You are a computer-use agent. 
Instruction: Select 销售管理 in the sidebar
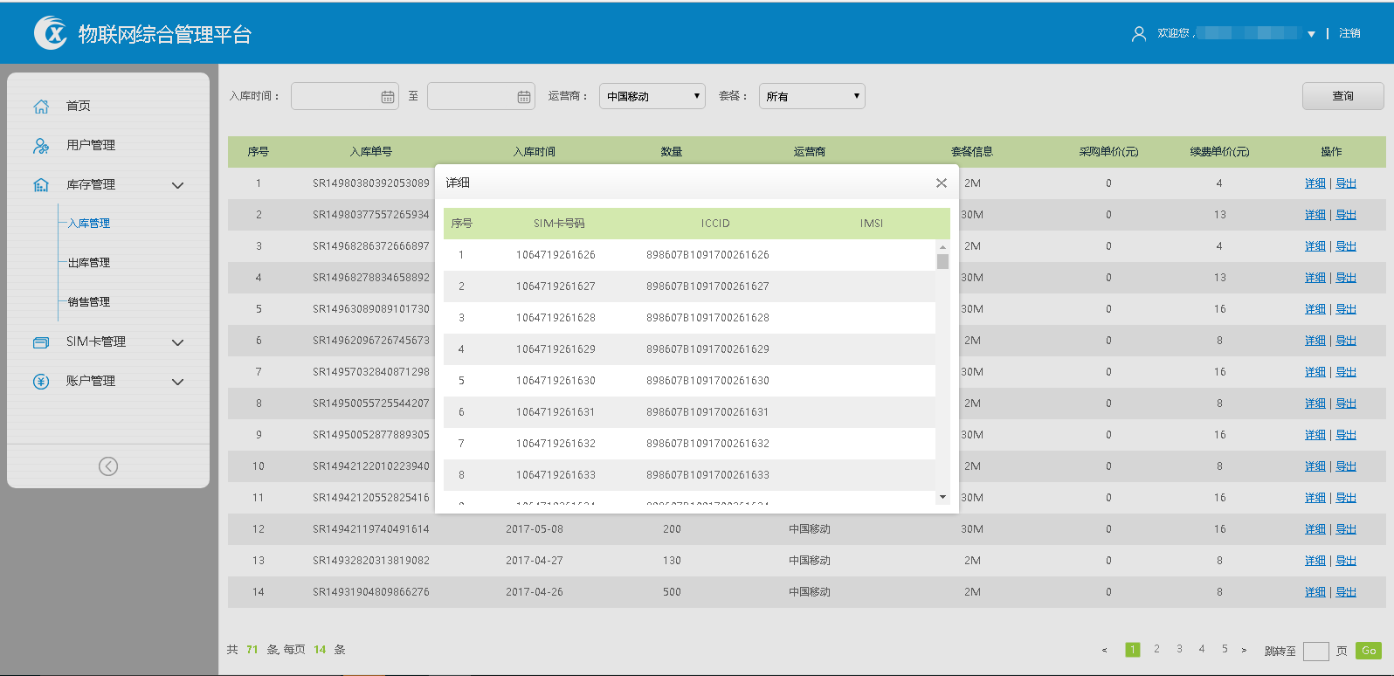(89, 302)
